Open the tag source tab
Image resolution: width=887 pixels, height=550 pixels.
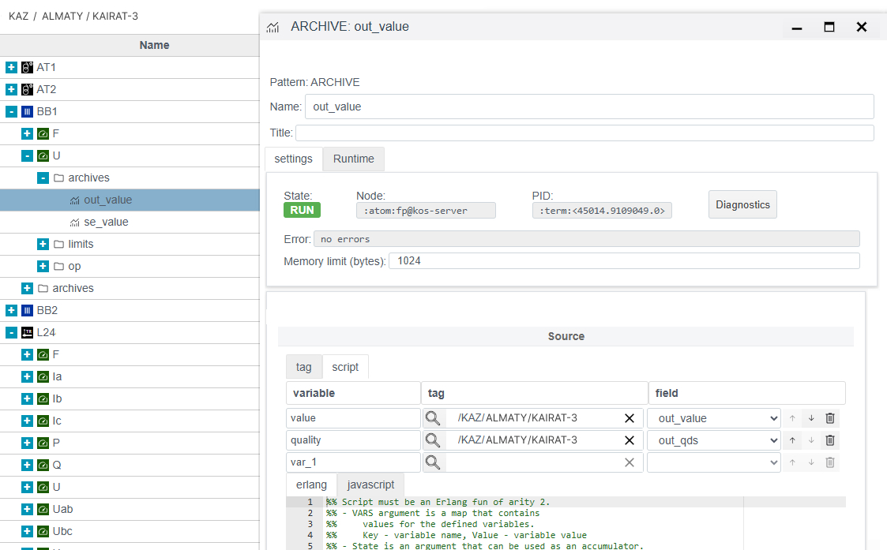click(x=303, y=367)
